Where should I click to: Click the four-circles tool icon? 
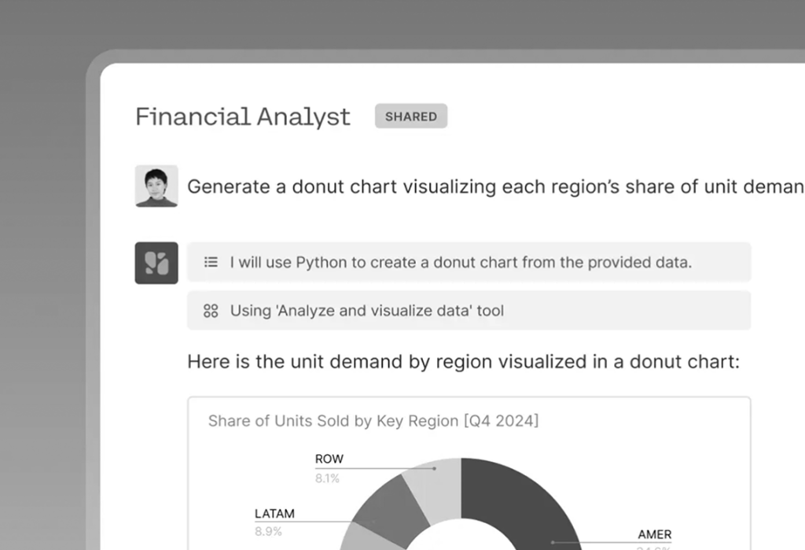click(x=211, y=311)
